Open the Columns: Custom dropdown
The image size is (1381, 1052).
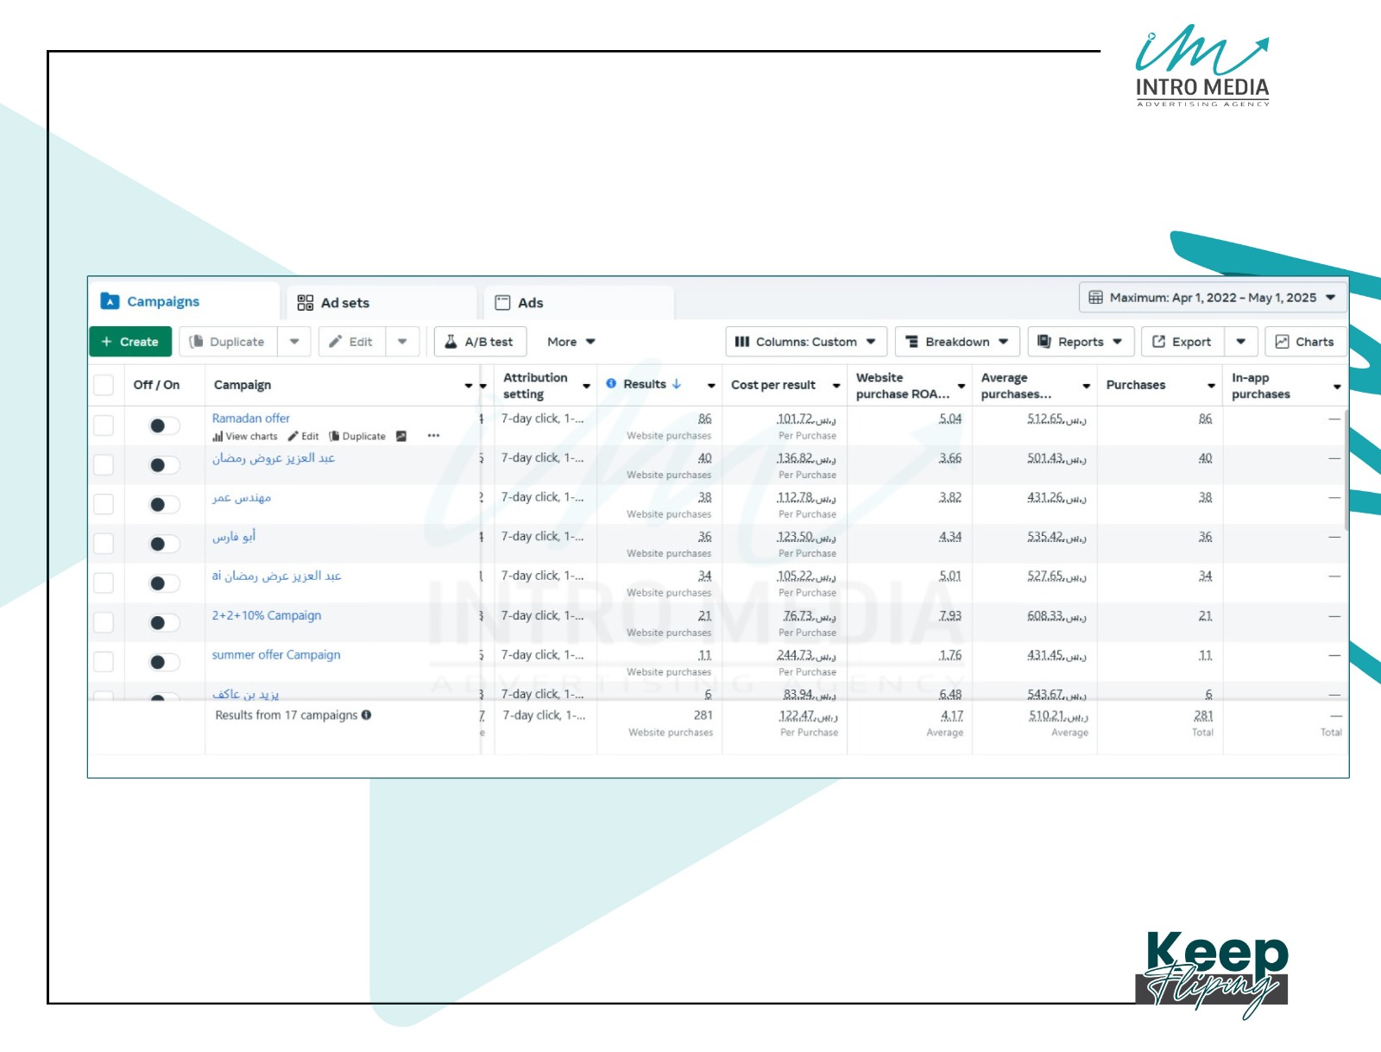coord(806,342)
